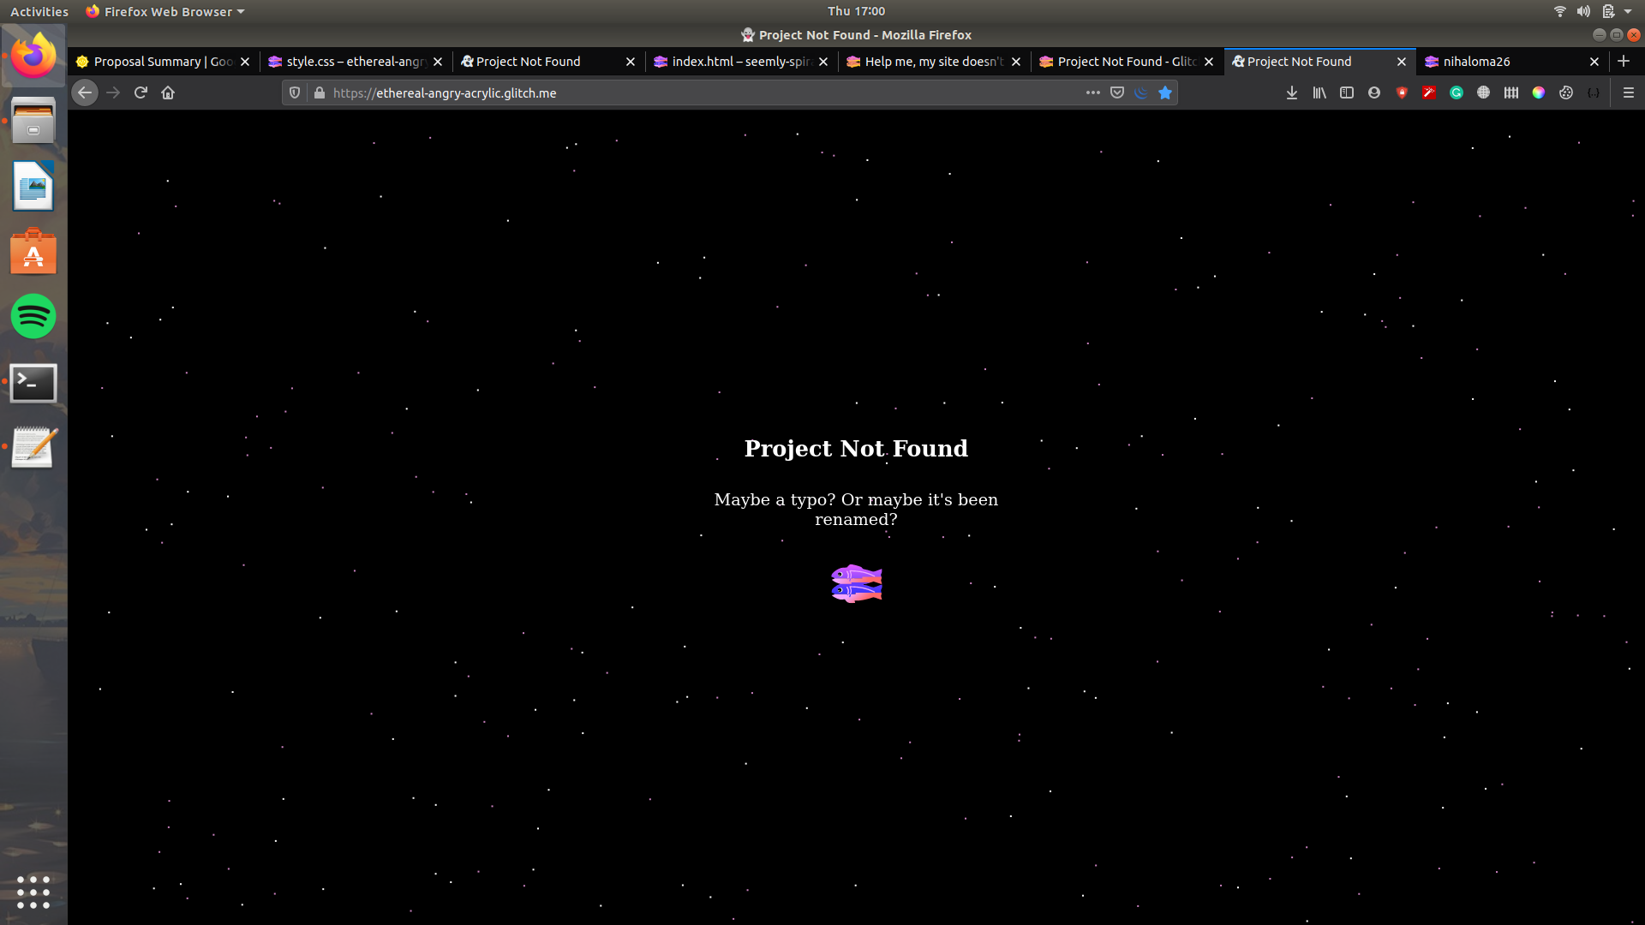1645x925 pixels.
Task: Go to the Firefox home page
Action: tap(168, 92)
